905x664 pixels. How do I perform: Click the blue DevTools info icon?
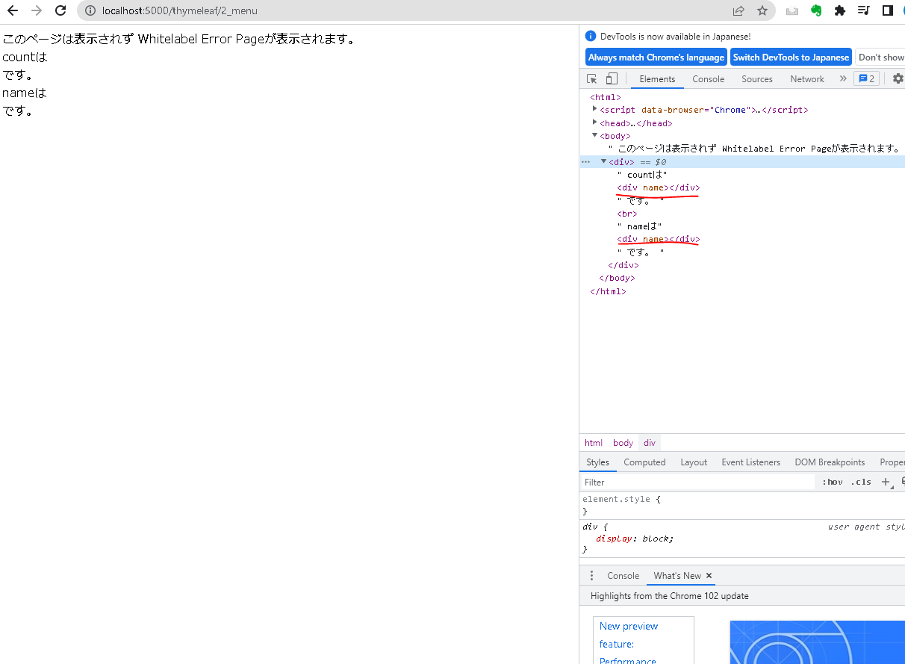pos(591,35)
